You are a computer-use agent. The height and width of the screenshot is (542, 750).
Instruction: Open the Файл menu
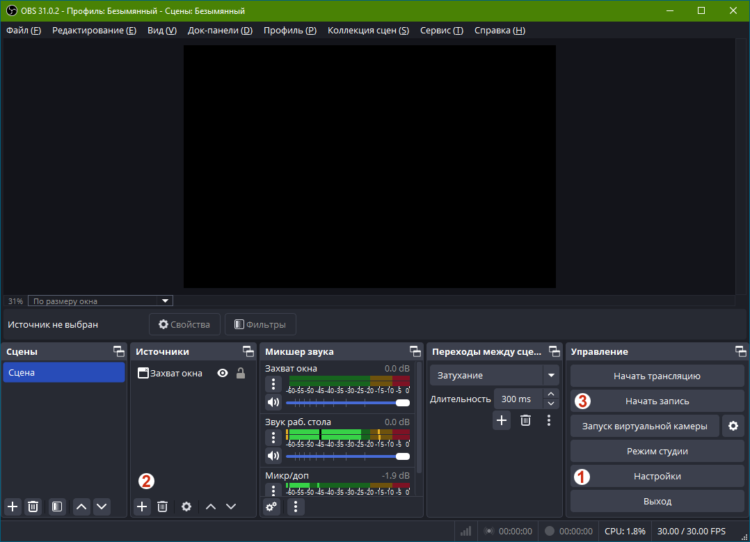click(x=24, y=31)
